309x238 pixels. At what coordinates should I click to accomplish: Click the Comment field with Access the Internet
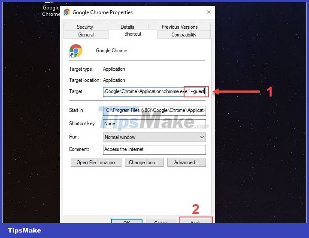point(154,150)
